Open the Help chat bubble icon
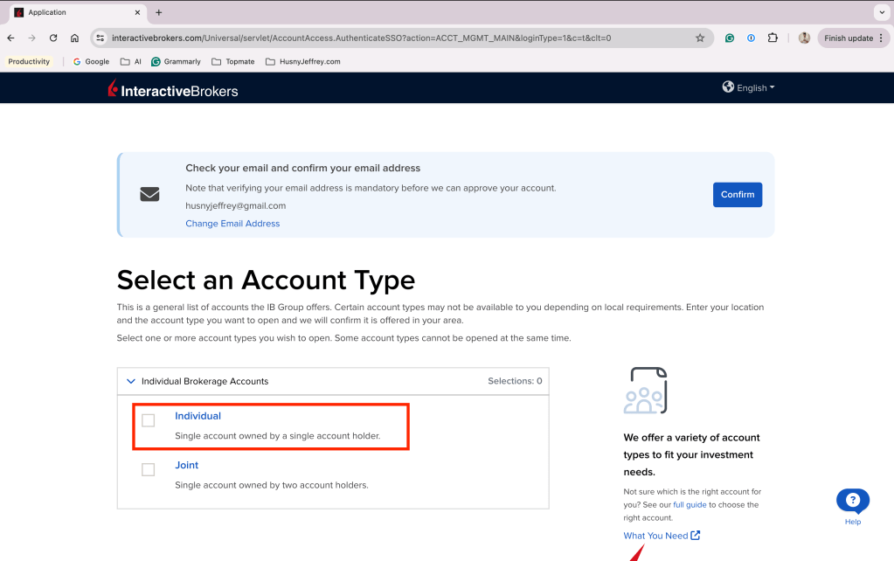This screenshot has height=561, width=894. [852, 501]
